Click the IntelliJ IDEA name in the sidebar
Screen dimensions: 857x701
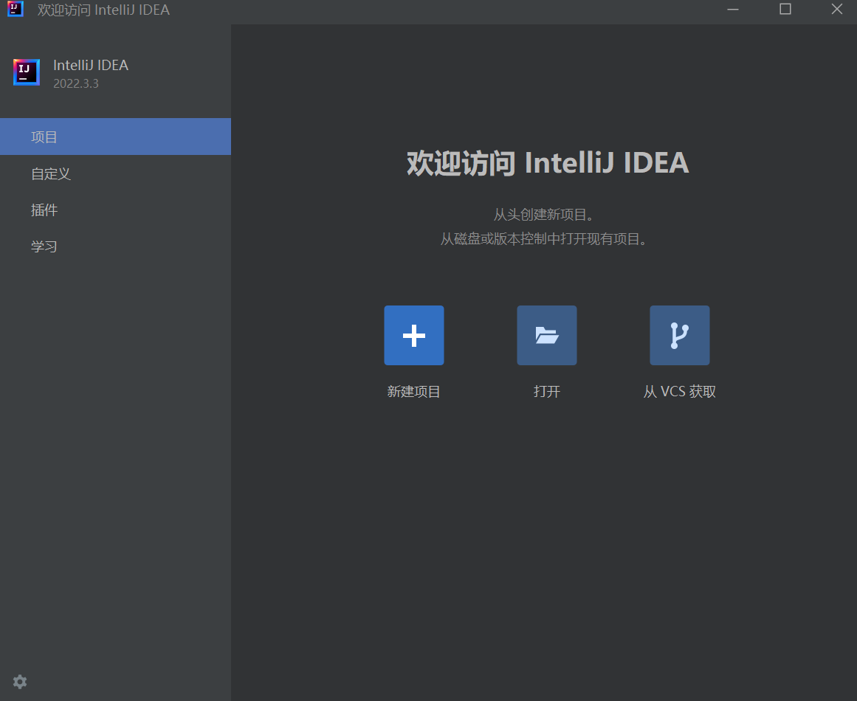(x=91, y=65)
